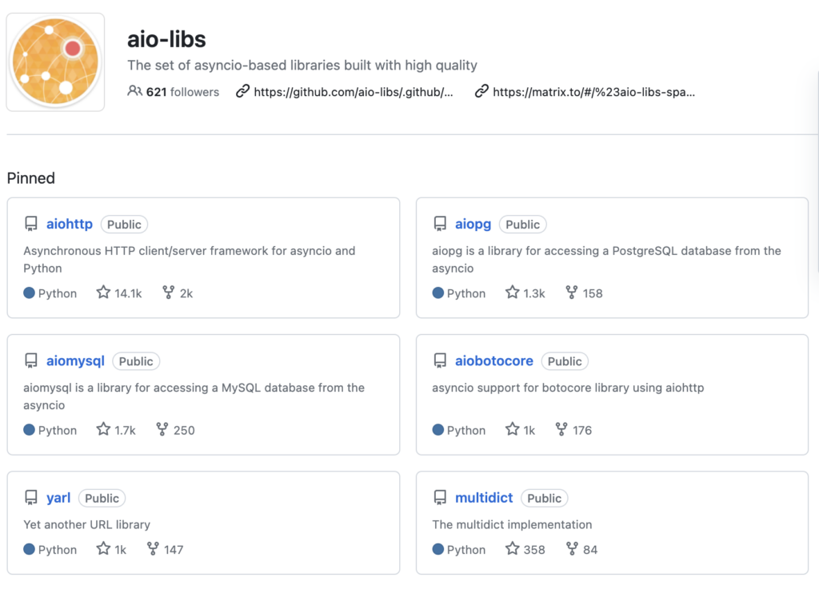Open the matrix.to space link
819x601 pixels.
tap(593, 91)
